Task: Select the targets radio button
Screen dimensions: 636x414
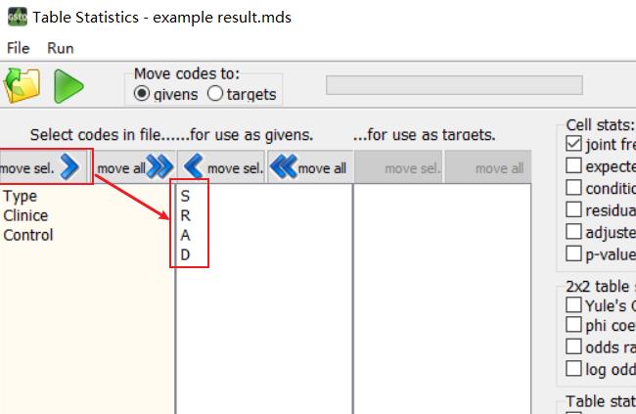Action: click(x=215, y=94)
